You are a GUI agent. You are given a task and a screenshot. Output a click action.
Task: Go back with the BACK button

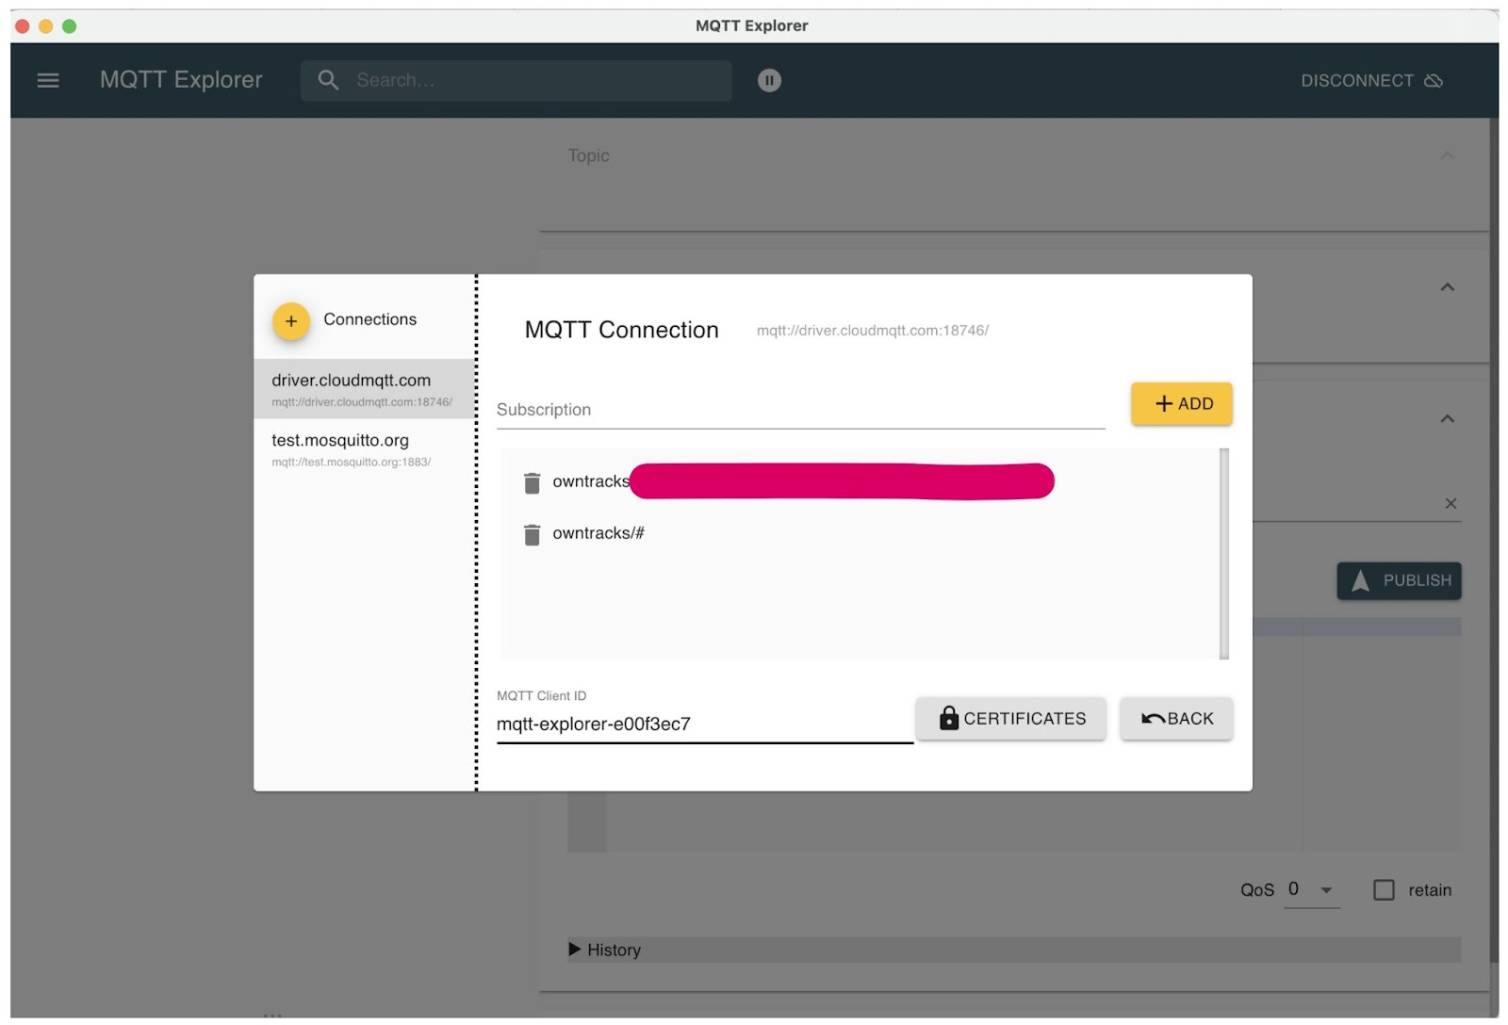click(1176, 718)
